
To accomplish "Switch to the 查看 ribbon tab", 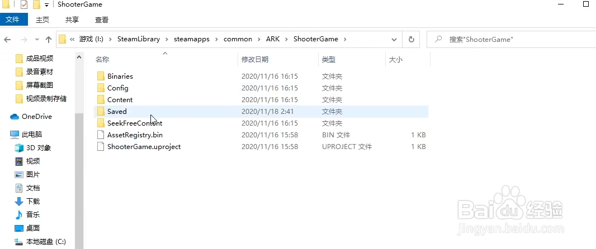I will tap(102, 20).
